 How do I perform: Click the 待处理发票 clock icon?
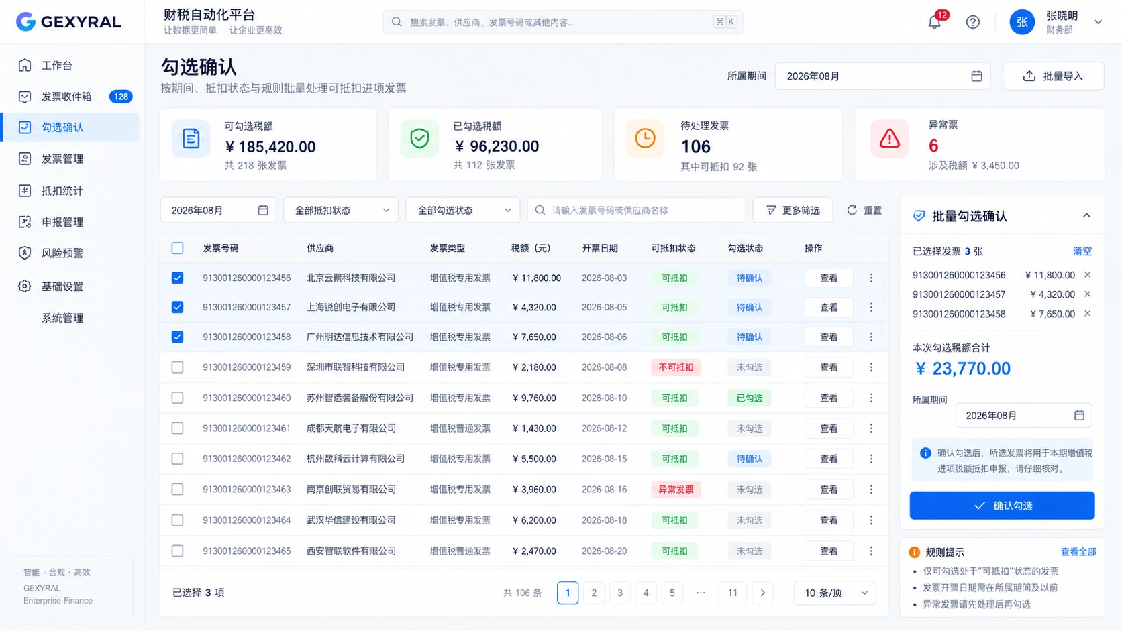pos(645,139)
